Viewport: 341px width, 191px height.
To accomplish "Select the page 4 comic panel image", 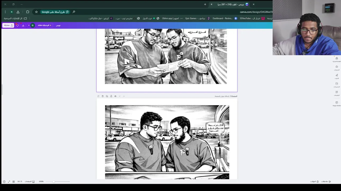I will pyautogui.click(x=166, y=56).
